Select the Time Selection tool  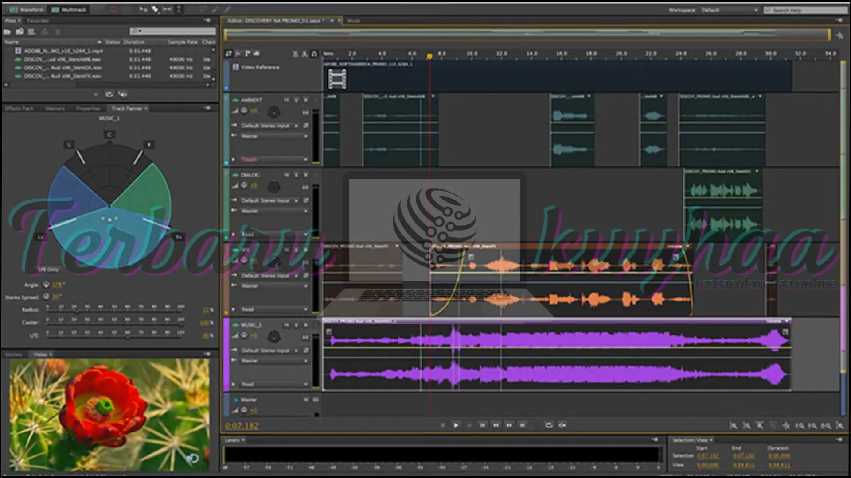(179, 9)
